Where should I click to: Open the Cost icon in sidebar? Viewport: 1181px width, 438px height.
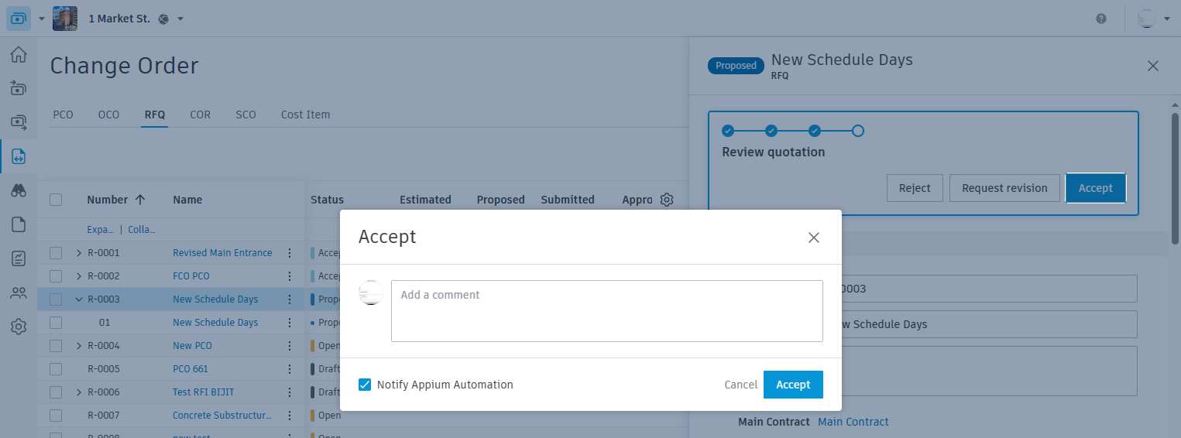coord(18,122)
